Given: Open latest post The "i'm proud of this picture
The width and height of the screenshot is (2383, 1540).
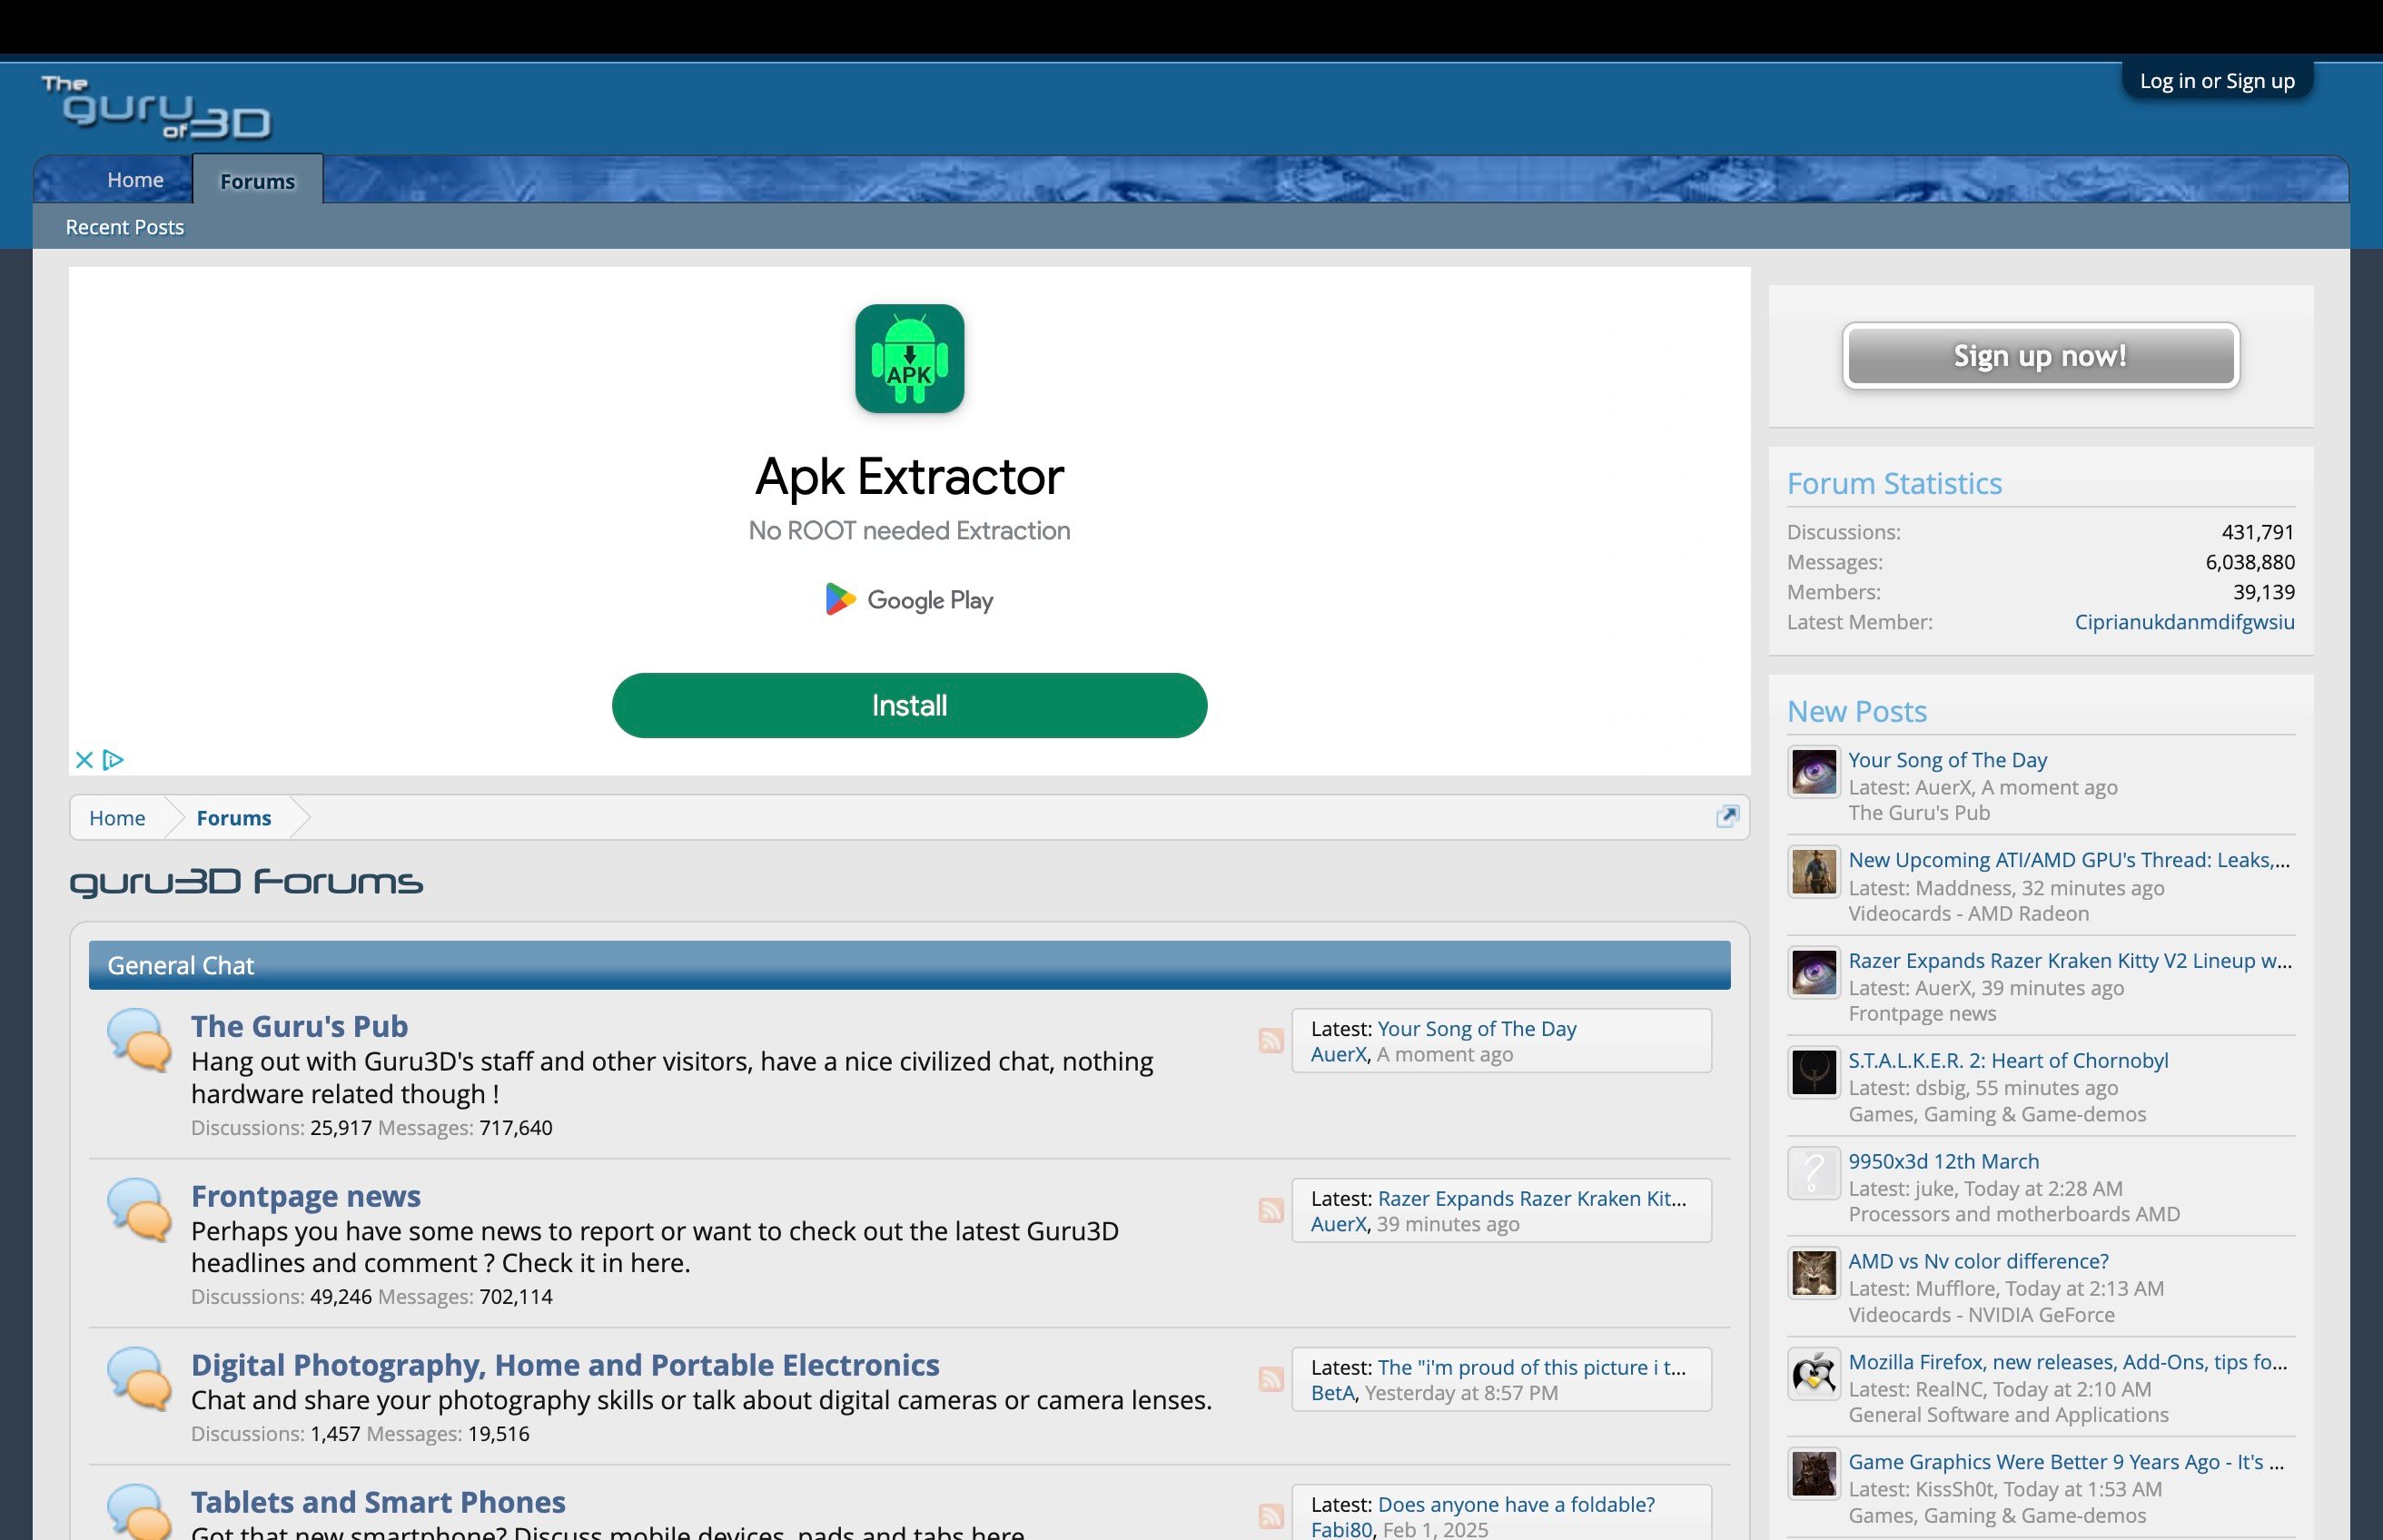Looking at the screenshot, I should [x=1531, y=1367].
